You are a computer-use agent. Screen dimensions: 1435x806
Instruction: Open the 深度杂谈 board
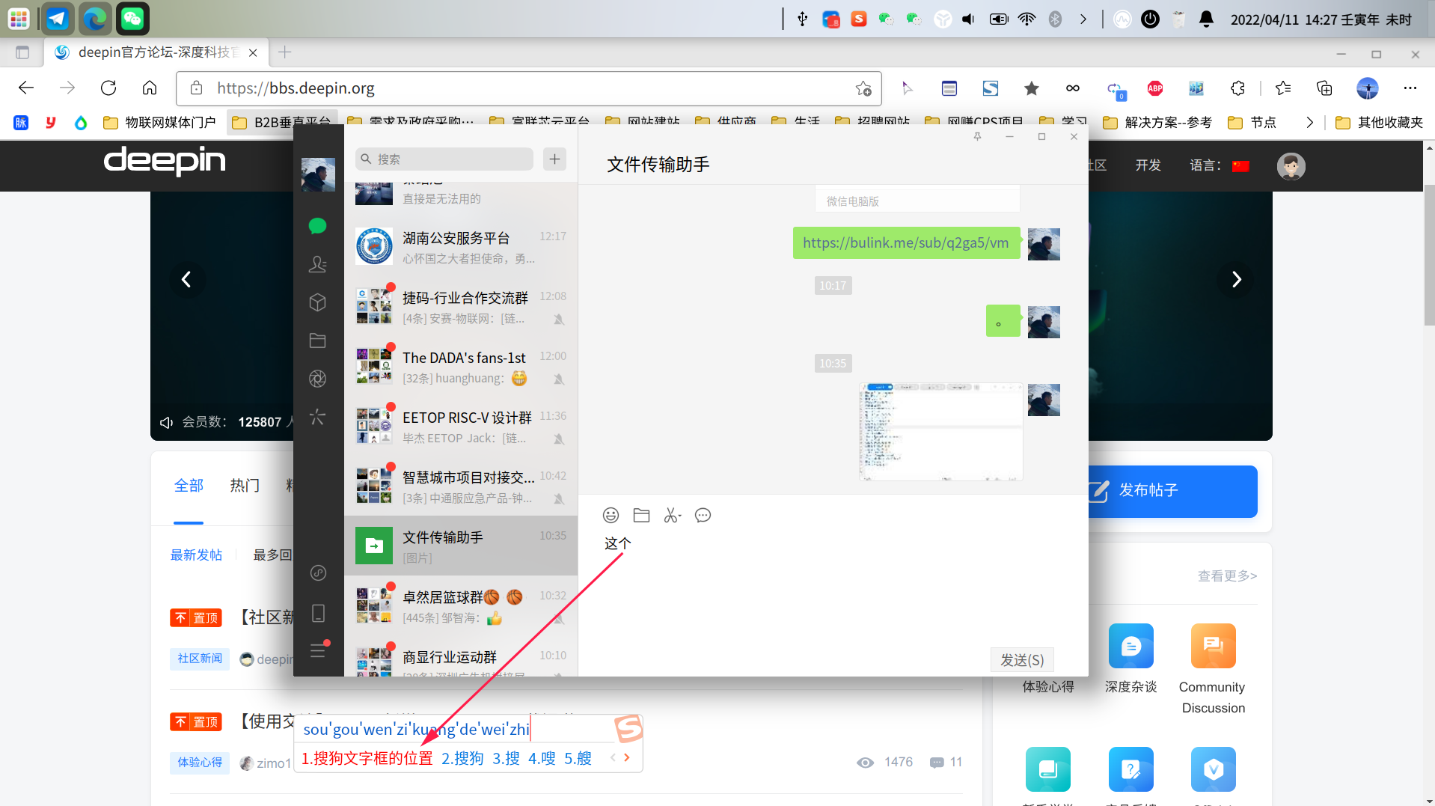tap(1130, 659)
